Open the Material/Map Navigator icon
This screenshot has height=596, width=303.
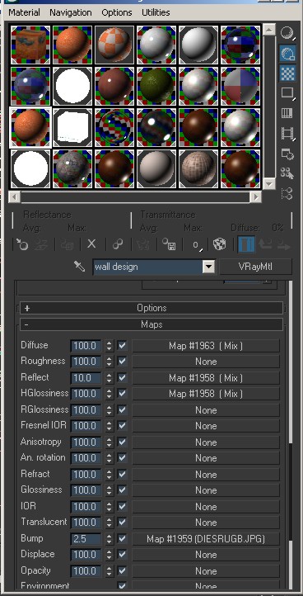point(287,193)
